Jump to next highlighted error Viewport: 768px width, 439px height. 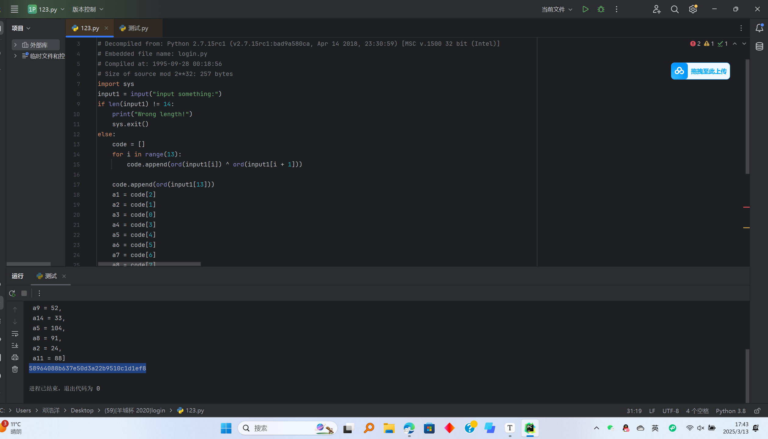click(x=744, y=44)
